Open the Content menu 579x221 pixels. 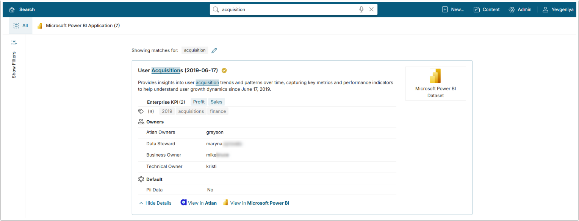point(487,9)
